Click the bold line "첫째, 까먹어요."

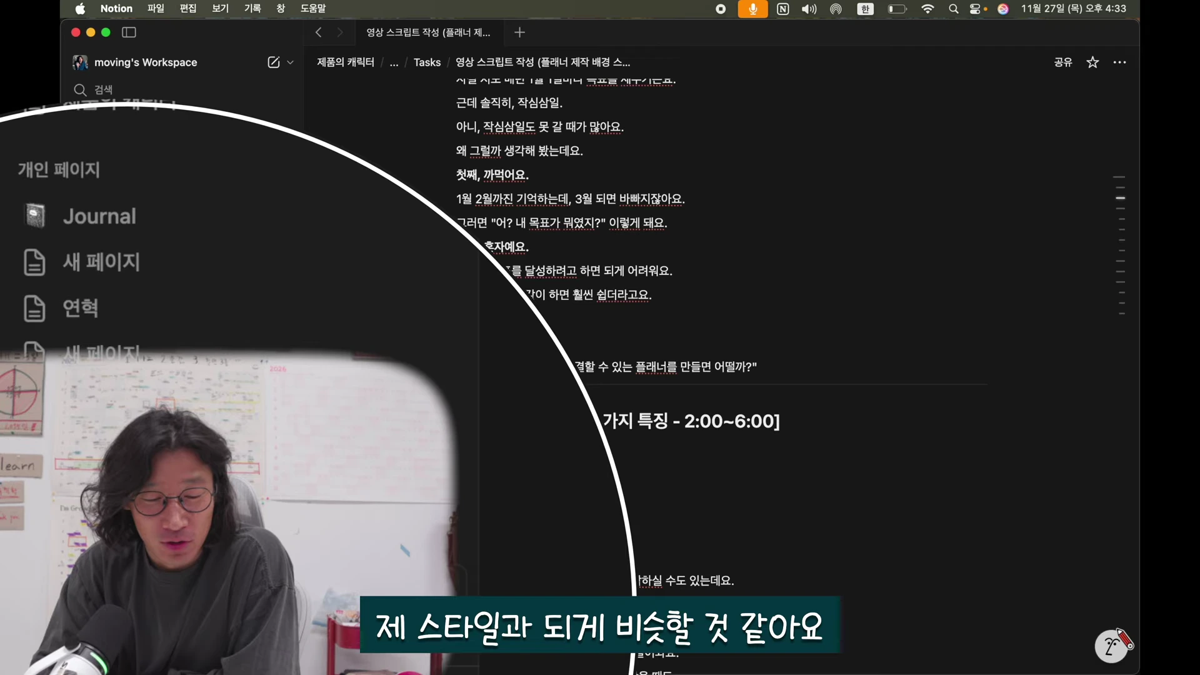492,175
